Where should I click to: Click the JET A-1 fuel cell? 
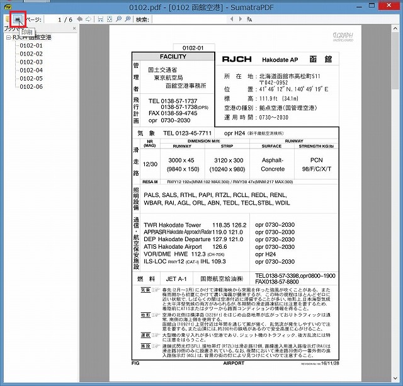176,279
